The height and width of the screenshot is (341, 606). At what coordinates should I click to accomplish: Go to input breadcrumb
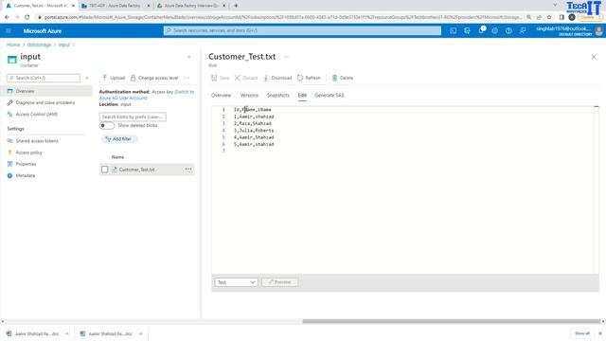pyautogui.click(x=64, y=45)
